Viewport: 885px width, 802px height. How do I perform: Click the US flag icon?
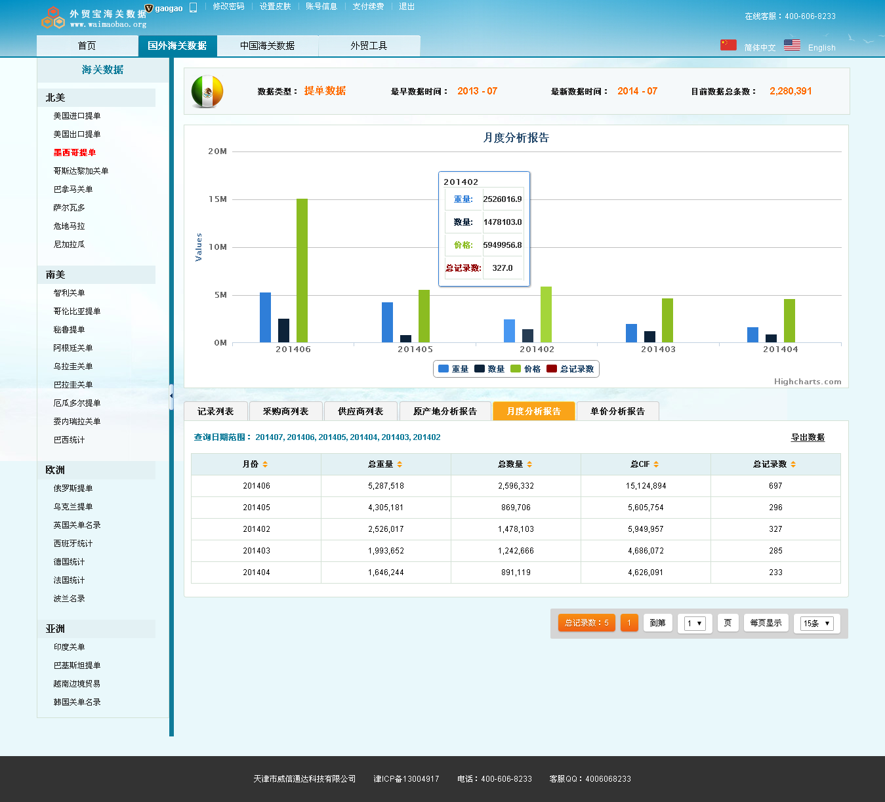point(792,45)
